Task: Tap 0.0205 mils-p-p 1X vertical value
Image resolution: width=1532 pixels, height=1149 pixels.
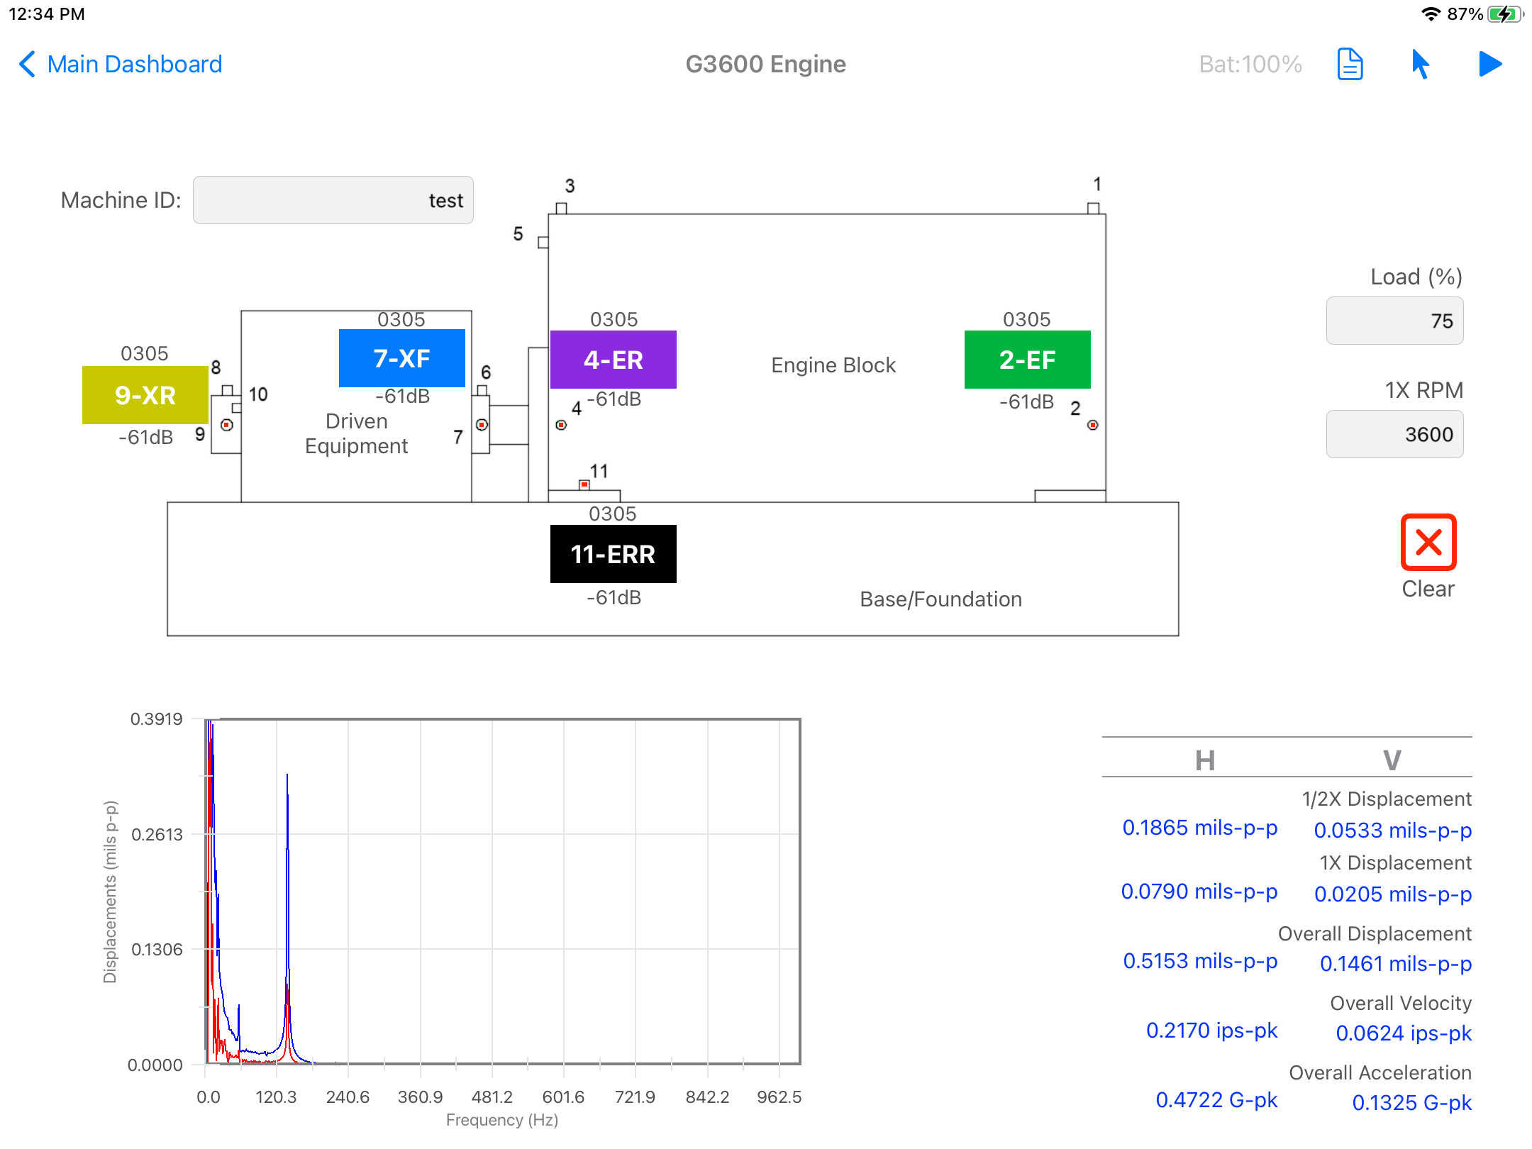Action: pos(1393,894)
